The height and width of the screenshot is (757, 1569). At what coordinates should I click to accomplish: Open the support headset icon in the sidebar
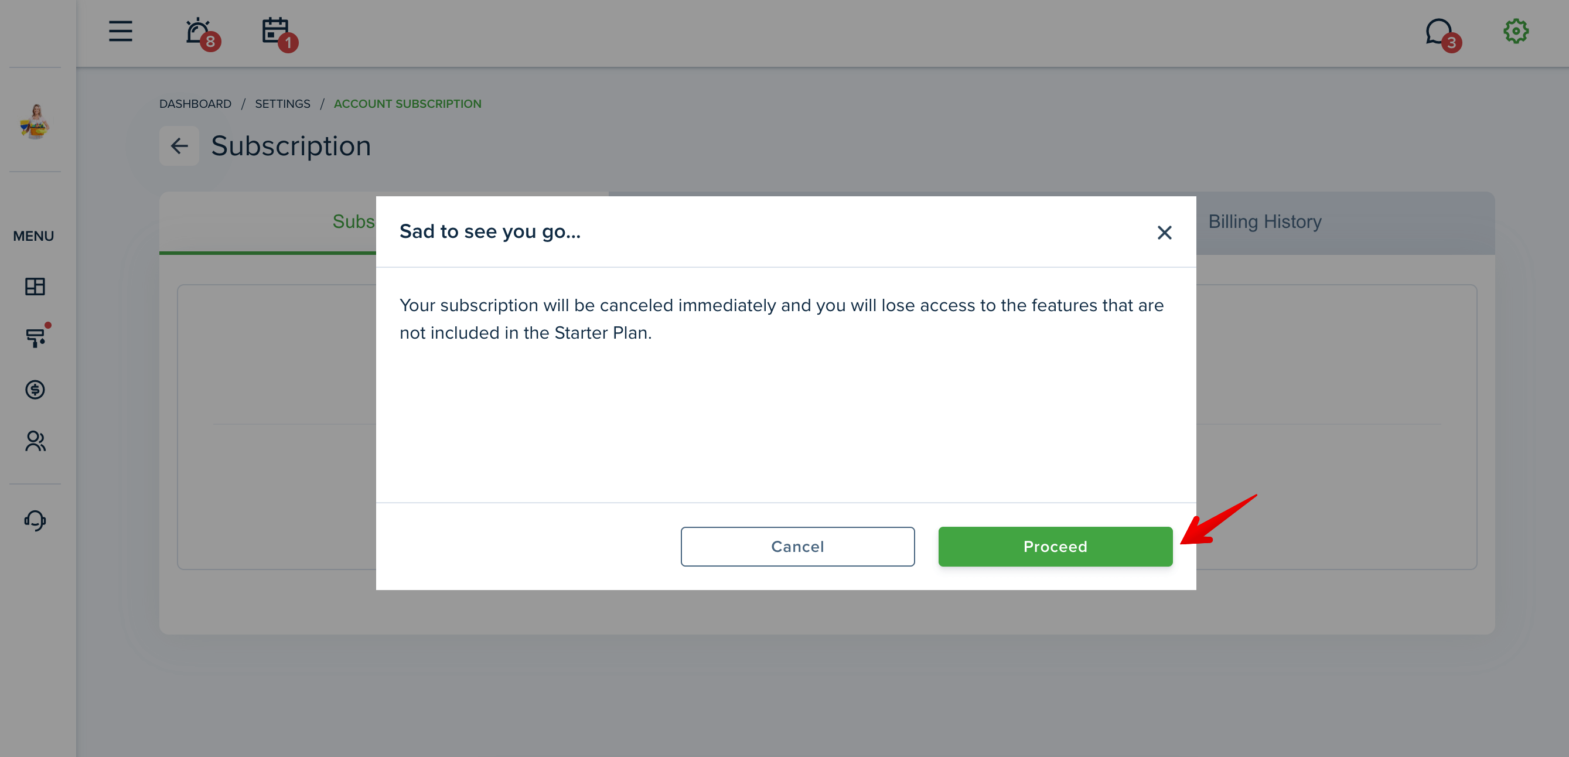click(x=35, y=521)
